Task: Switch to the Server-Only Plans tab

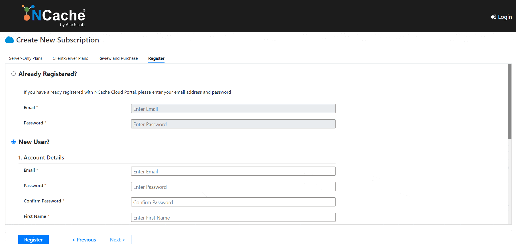Action: pos(26,58)
